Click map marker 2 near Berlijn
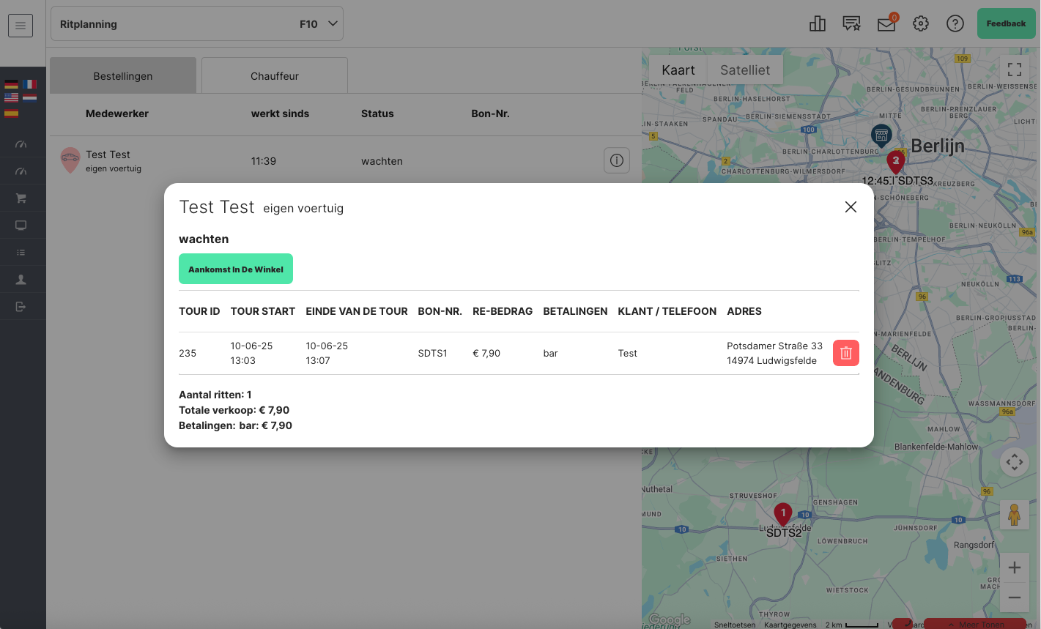1041x629 pixels. (x=895, y=163)
